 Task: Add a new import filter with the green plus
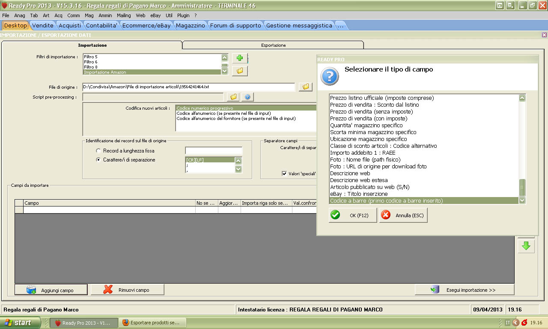[x=240, y=58]
